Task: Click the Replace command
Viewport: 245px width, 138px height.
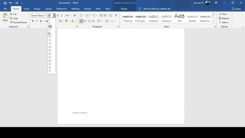Action: pyautogui.click(x=224, y=18)
